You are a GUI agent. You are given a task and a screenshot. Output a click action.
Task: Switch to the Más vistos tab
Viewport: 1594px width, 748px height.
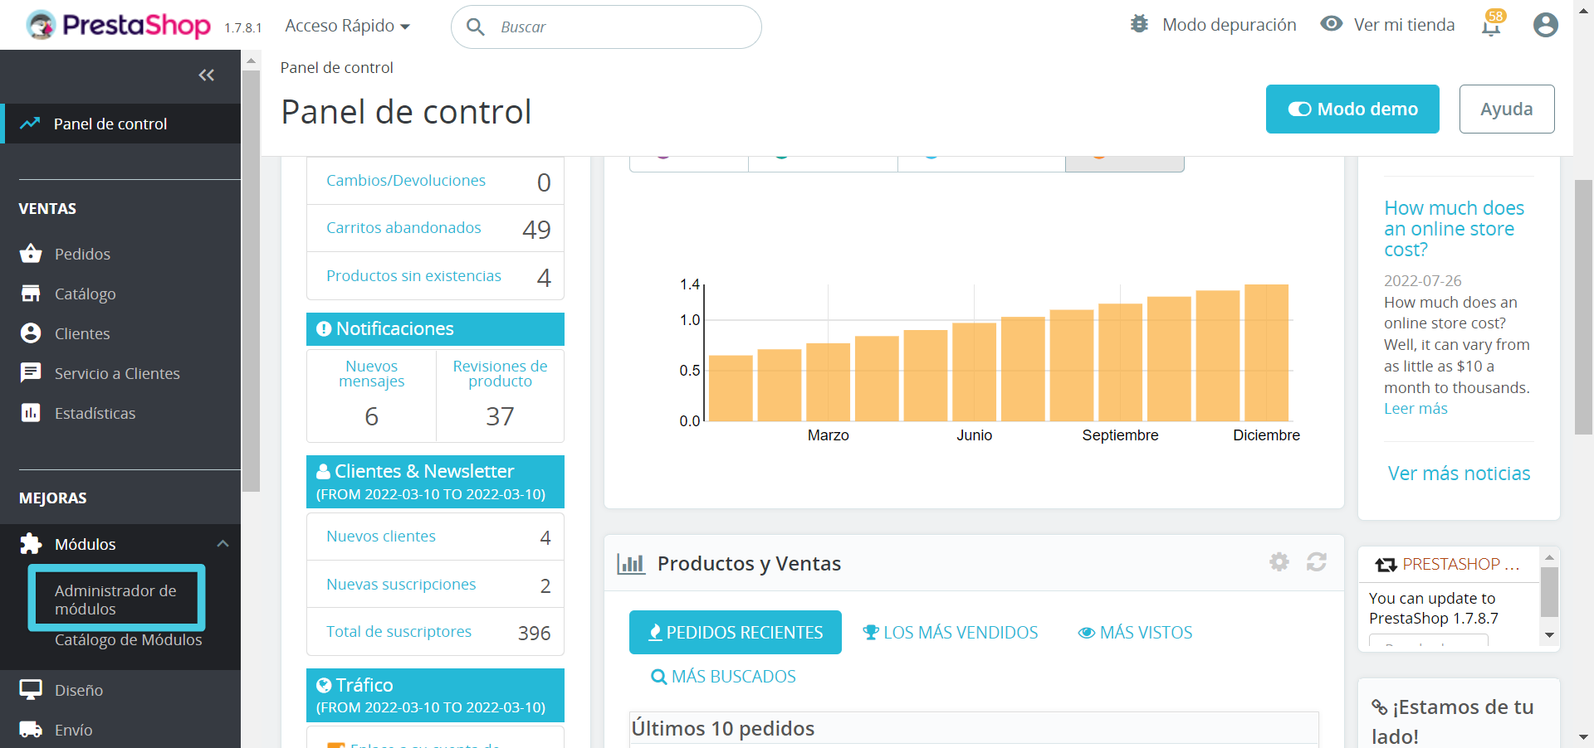coord(1135,632)
